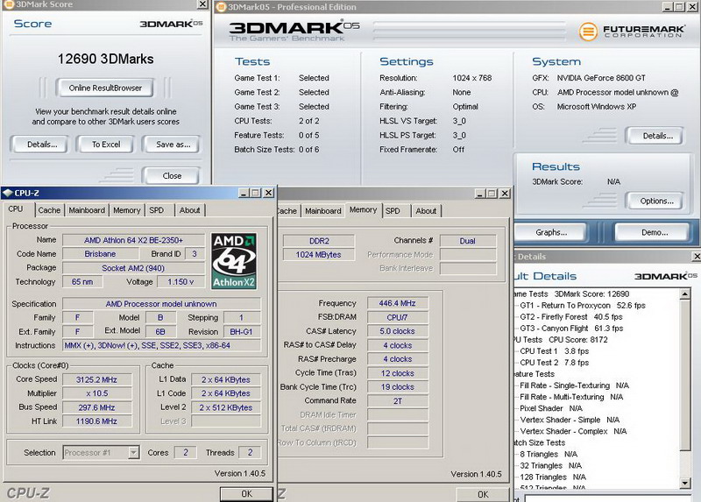Open System Details in 3DMark05 window
Image resolution: width=701 pixels, height=502 pixels.
[657, 136]
